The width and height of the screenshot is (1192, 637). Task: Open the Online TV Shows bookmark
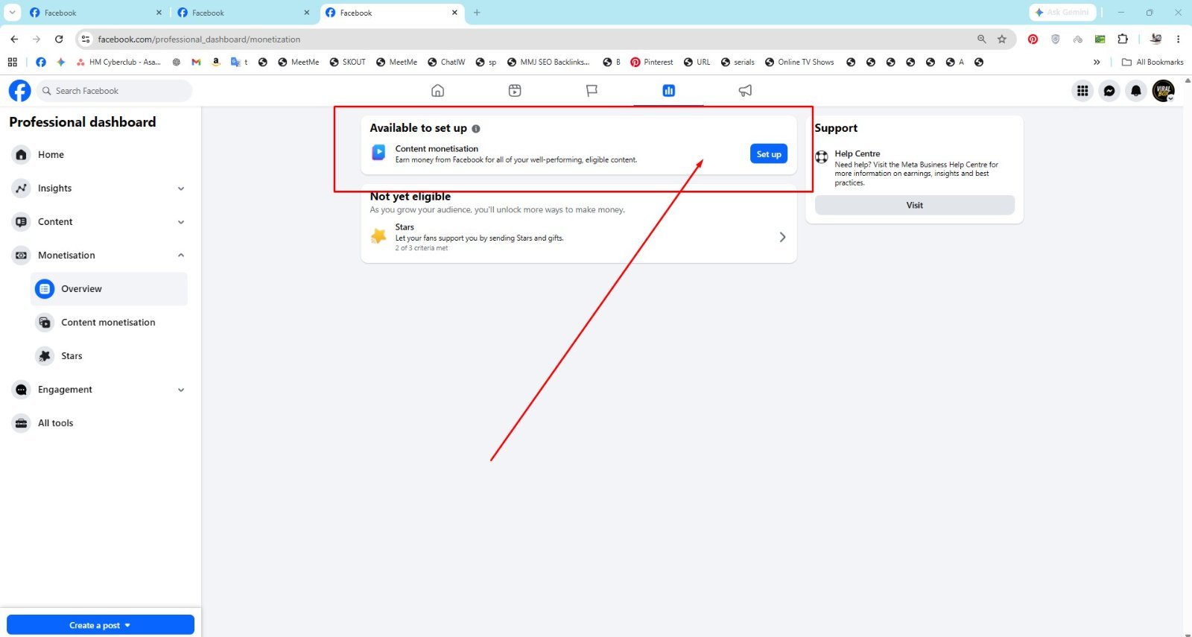(799, 62)
